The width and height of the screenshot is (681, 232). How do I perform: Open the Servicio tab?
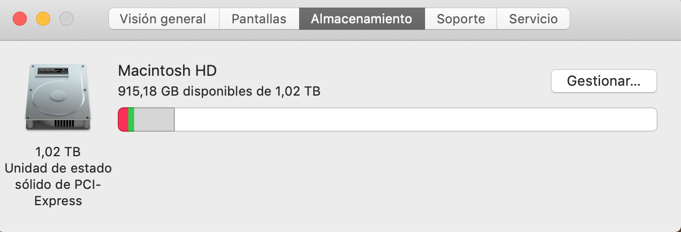pos(533,19)
